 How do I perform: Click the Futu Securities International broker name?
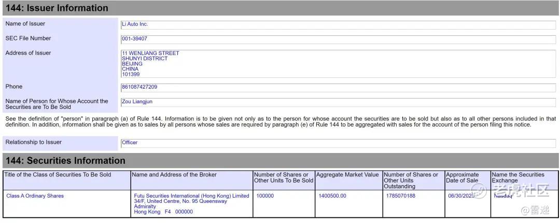pos(191,196)
